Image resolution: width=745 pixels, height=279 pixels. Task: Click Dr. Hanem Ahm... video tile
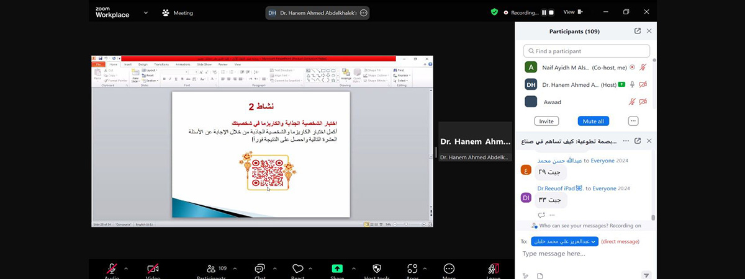click(x=476, y=142)
